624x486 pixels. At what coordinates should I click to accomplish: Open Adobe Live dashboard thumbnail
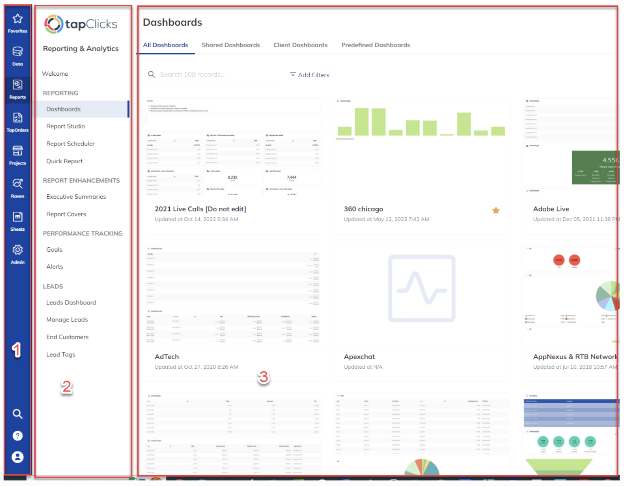[x=570, y=147]
